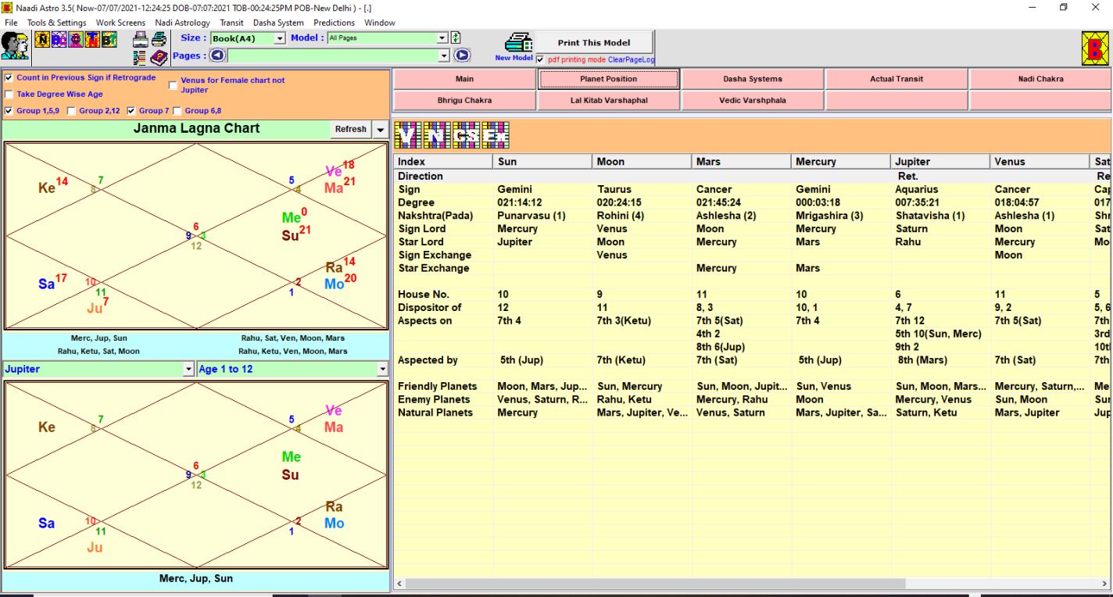Click the scanner icon in toolbar
This screenshot has height=597, width=1113.
[141, 40]
